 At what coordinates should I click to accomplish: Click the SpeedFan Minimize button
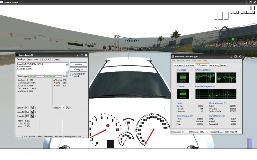(x=78, y=65)
